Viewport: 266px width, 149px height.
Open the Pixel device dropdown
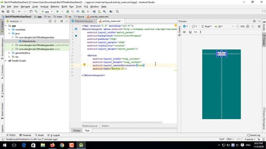pos(207,26)
